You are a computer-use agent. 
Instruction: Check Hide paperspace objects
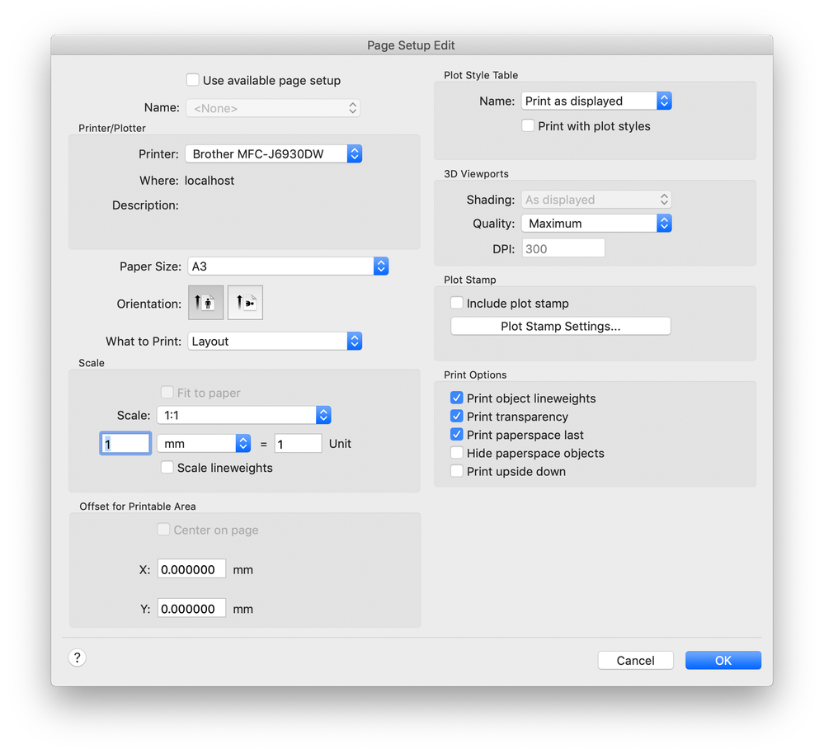tap(457, 453)
